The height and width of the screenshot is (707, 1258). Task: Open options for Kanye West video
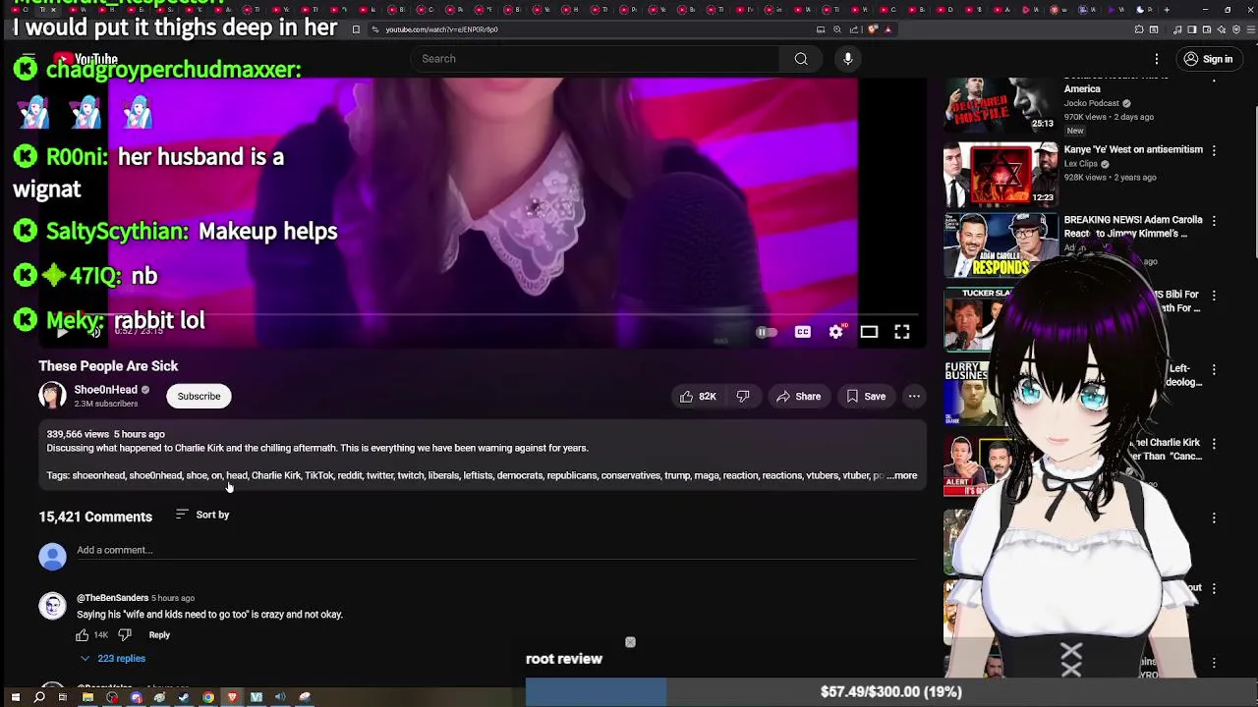[x=1214, y=150]
